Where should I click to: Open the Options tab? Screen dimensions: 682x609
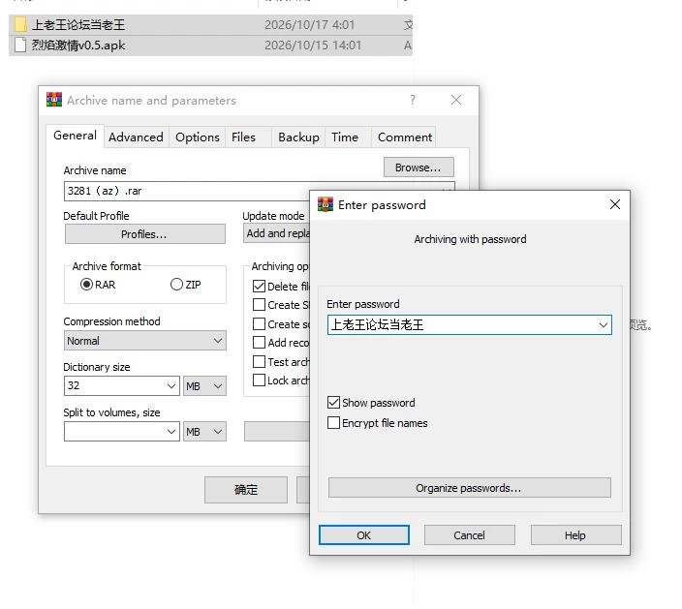[x=198, y=137]
